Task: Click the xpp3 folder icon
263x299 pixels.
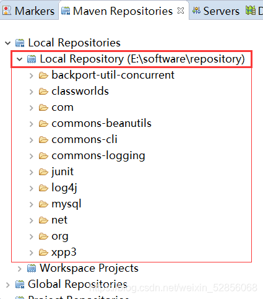Action: pos(43,253)
